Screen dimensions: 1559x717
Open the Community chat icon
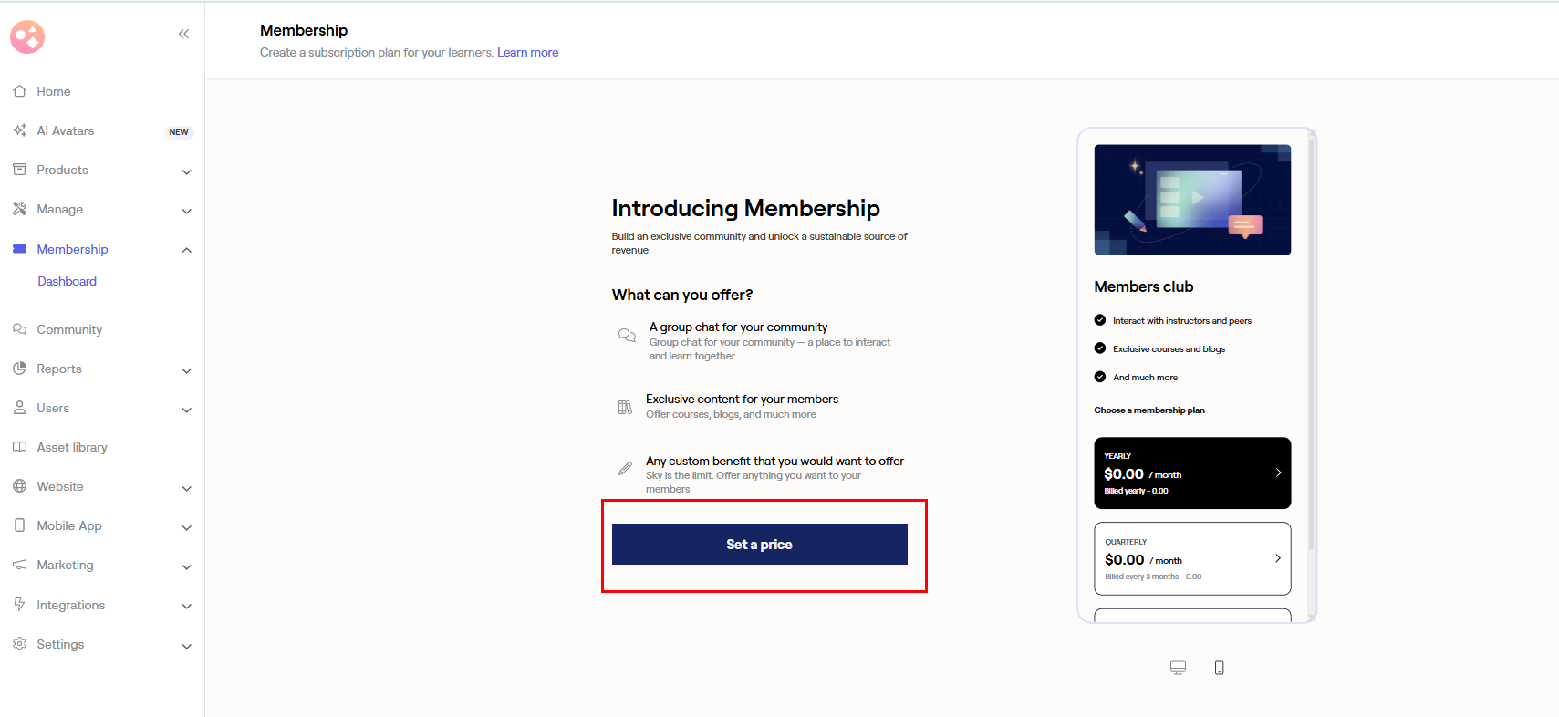(19, 329)
